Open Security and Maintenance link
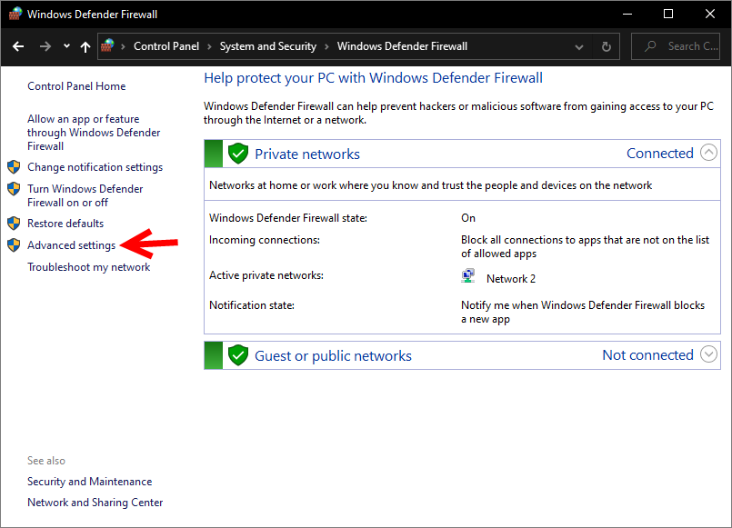 [x=90, y=482]
